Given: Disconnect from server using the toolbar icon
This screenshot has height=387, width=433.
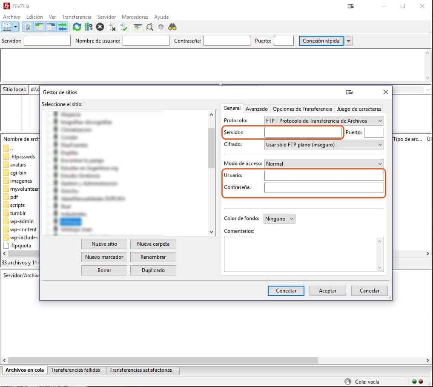Looking at the screenshot, I should 112,26.
